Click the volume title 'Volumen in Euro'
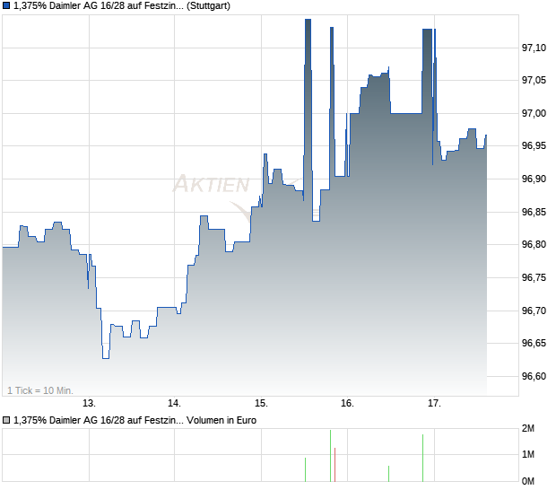This screenshot has width=556, height=490. (222, 421)
